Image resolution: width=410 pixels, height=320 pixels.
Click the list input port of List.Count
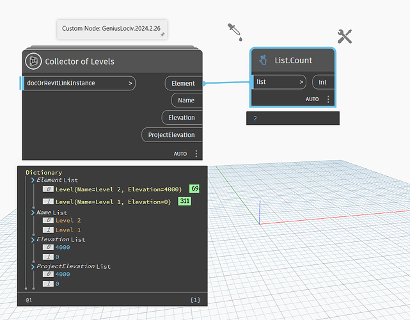pyautogui.click(x=278, y=82)
